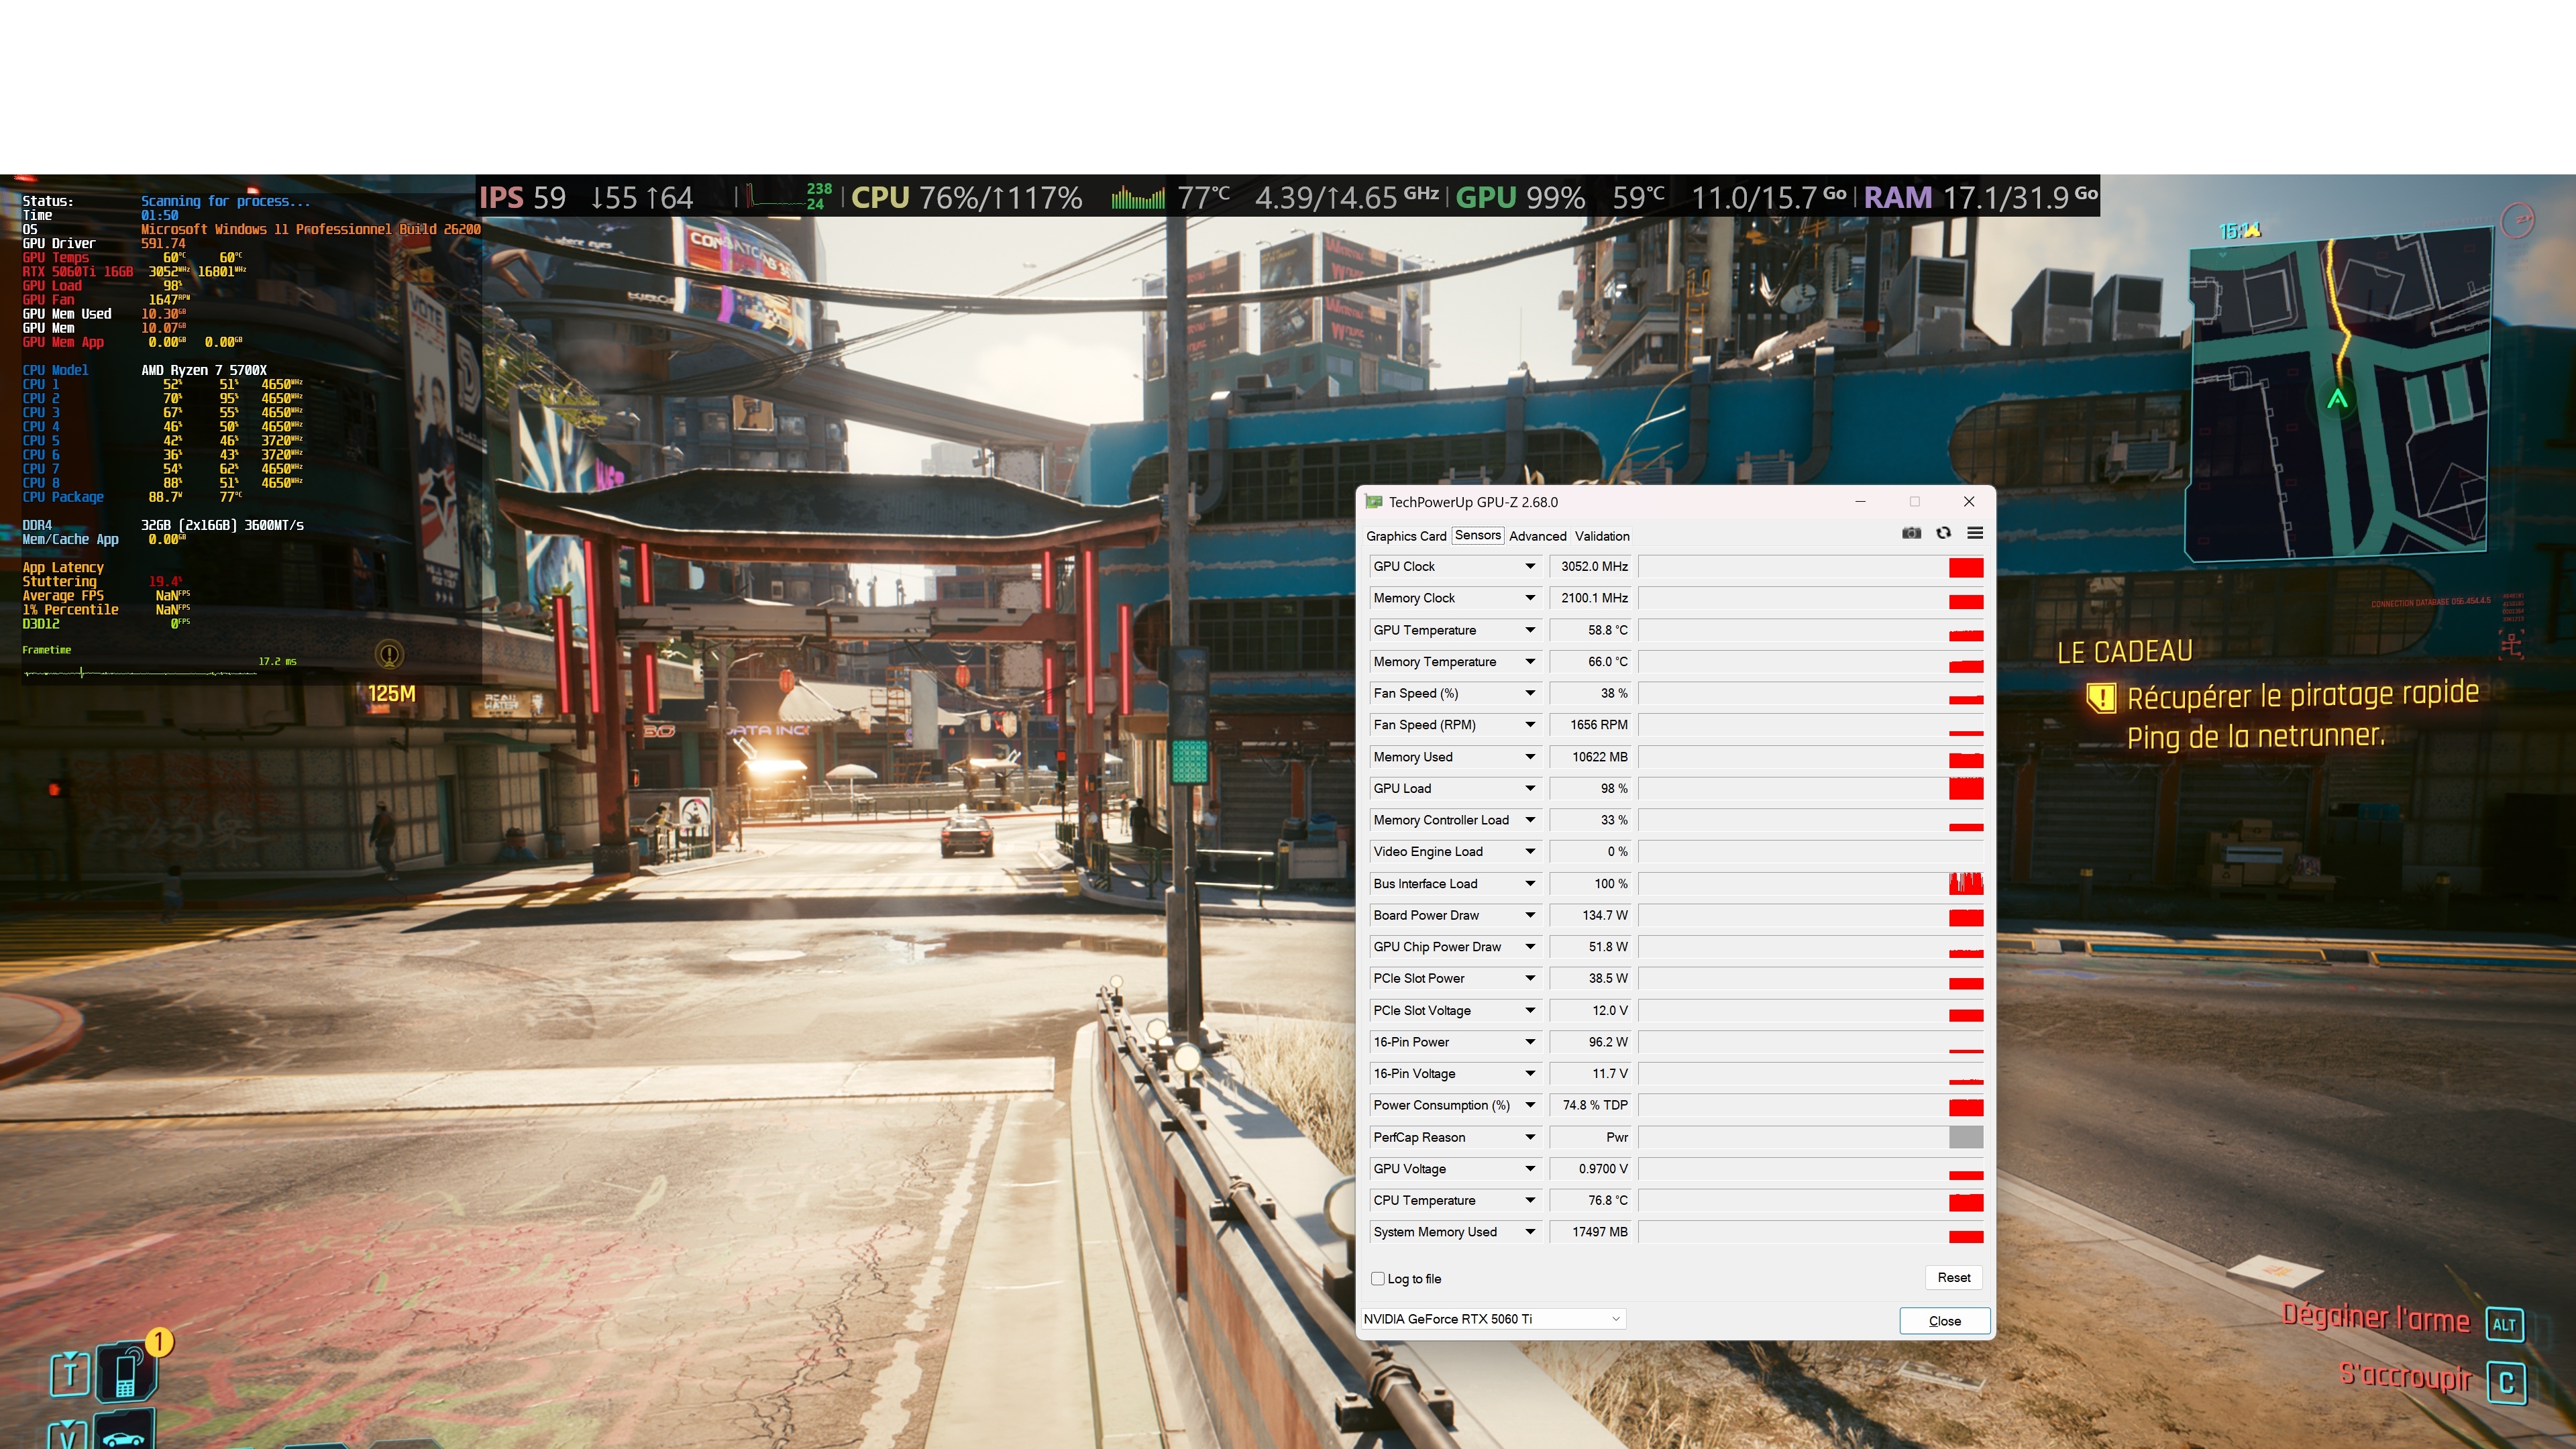Click the GPU-Z screenshot camera icon
Viewport: 2576px width, 1449px height.
click(1911, 533)
